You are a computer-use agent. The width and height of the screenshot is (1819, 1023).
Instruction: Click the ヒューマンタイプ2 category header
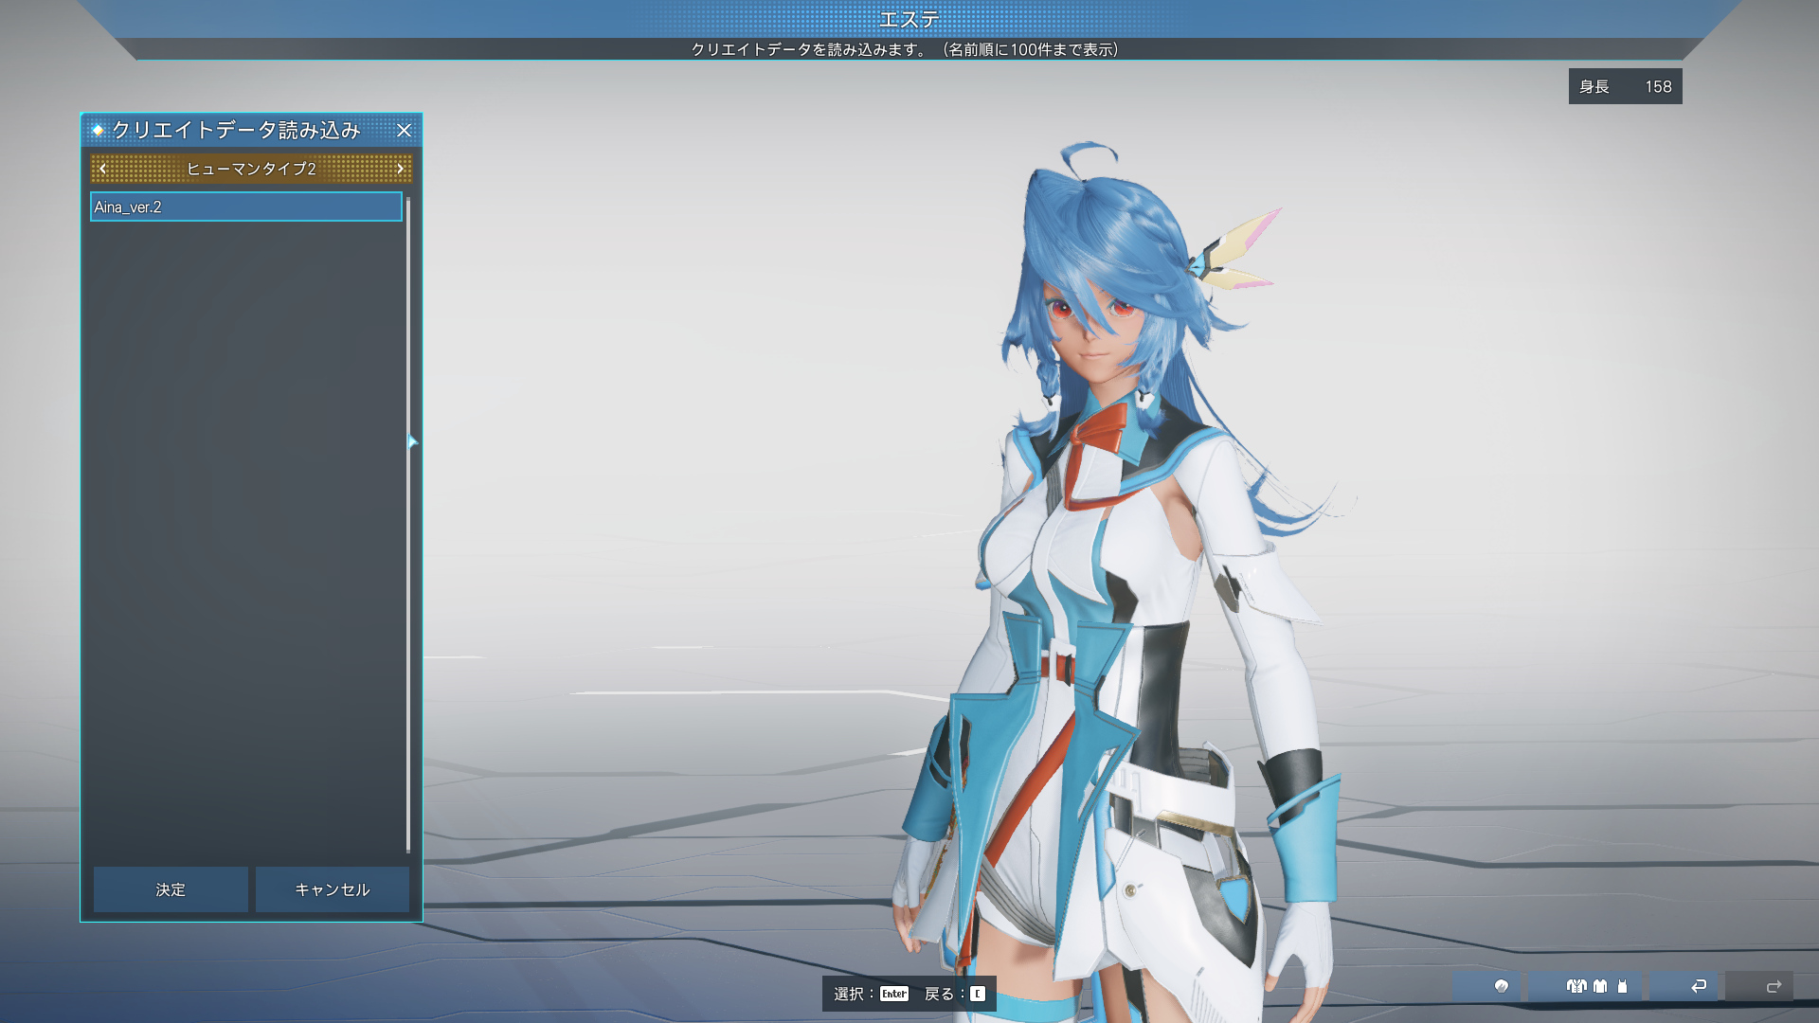[251, 169]
